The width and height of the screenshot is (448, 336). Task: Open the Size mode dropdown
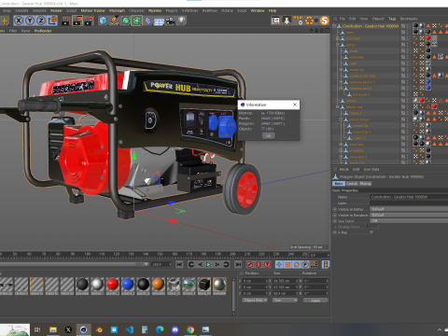[x=285, y=301]
